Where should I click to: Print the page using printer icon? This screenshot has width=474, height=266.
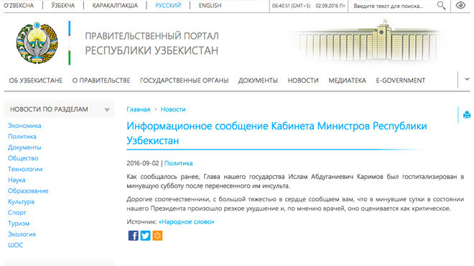[x=467, y=115]
